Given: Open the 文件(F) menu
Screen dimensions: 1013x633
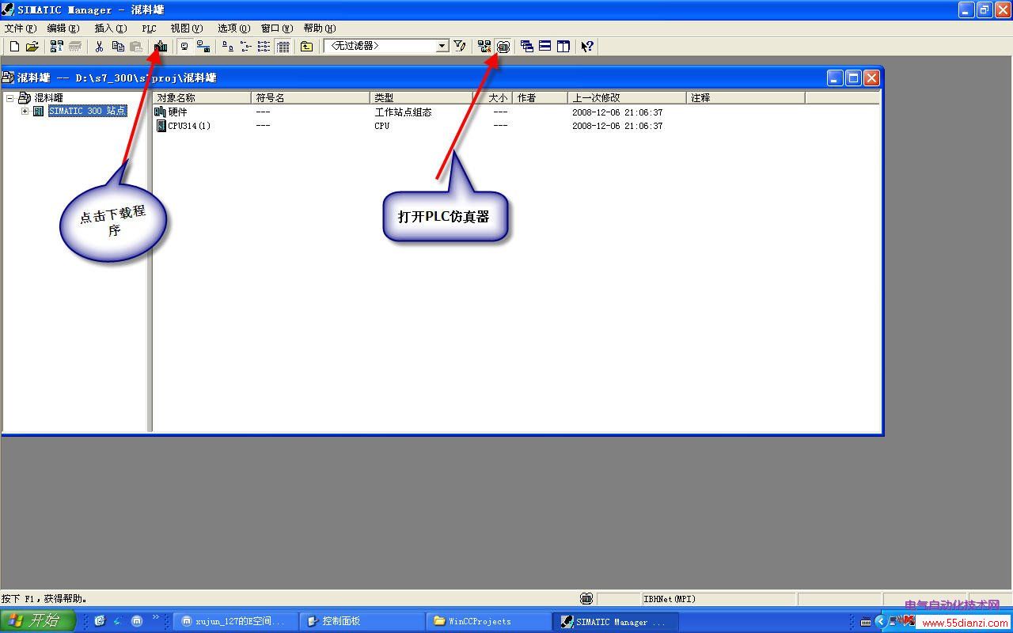Looking at the screenshot, I should (21, 28).
